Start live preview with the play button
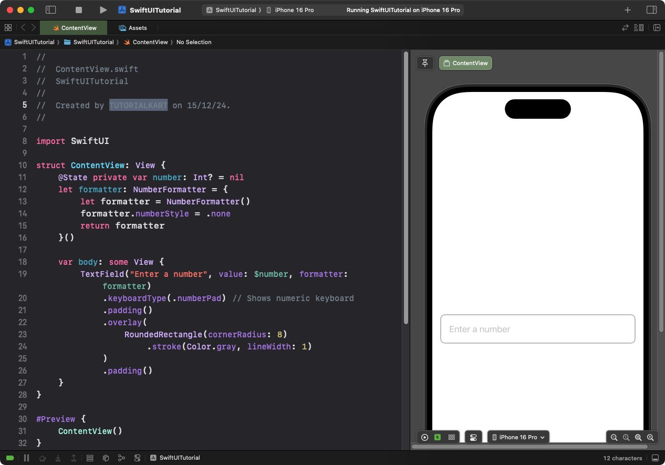665x465 pixels. (424, 437)
